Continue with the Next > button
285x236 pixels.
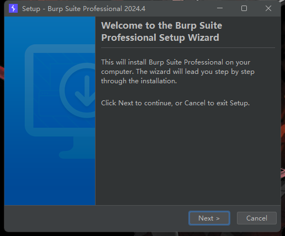coord(209,218)
